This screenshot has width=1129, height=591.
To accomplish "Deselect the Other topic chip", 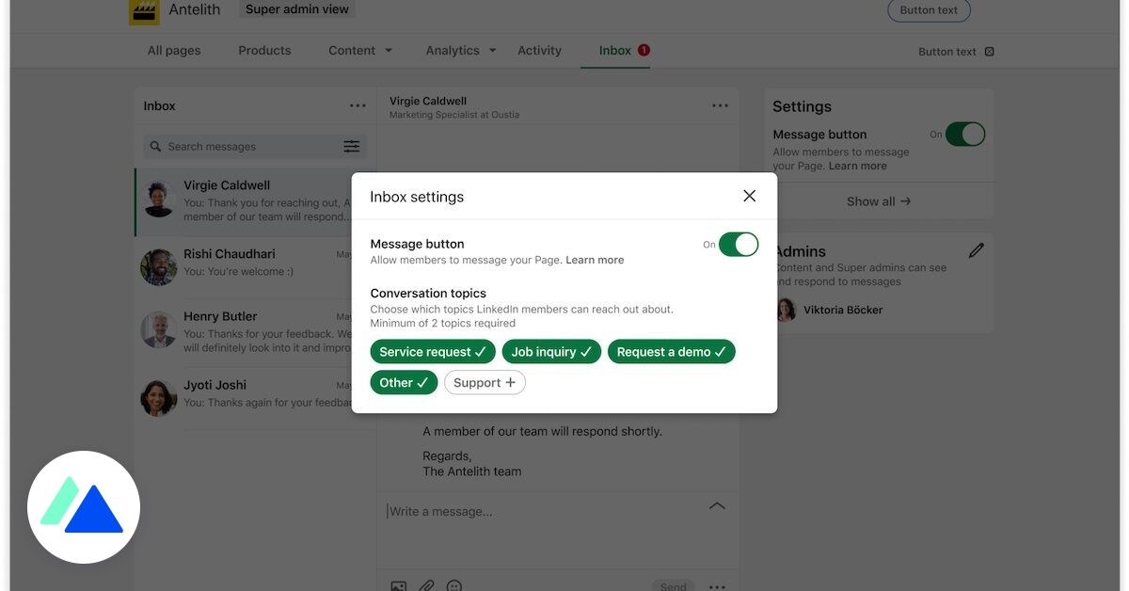I will pos(404,382).
